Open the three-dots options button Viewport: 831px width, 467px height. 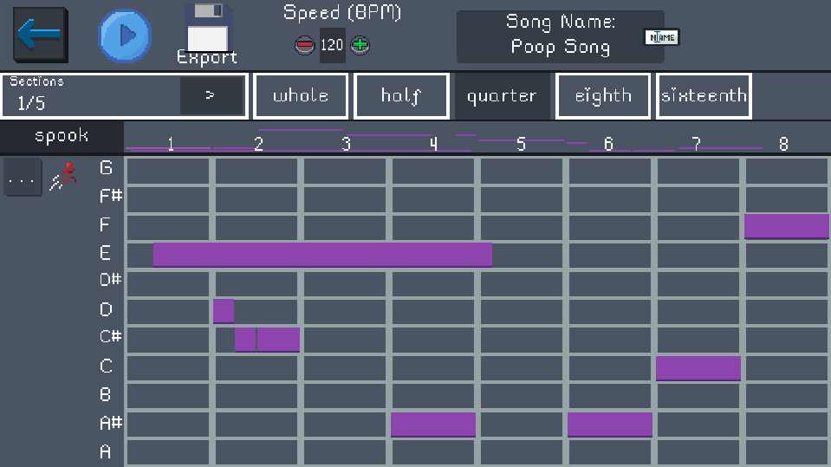coord(22,179)
